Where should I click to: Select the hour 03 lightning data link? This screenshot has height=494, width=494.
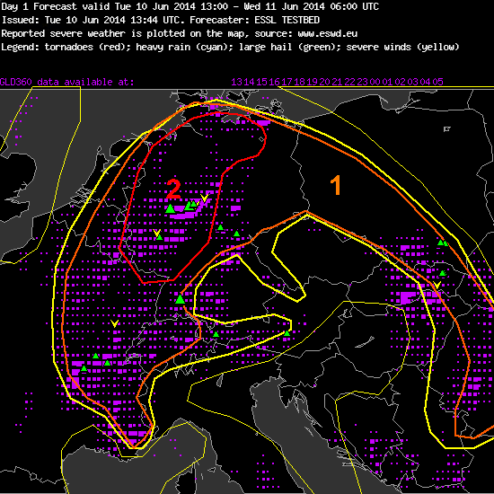pos(413,82)
